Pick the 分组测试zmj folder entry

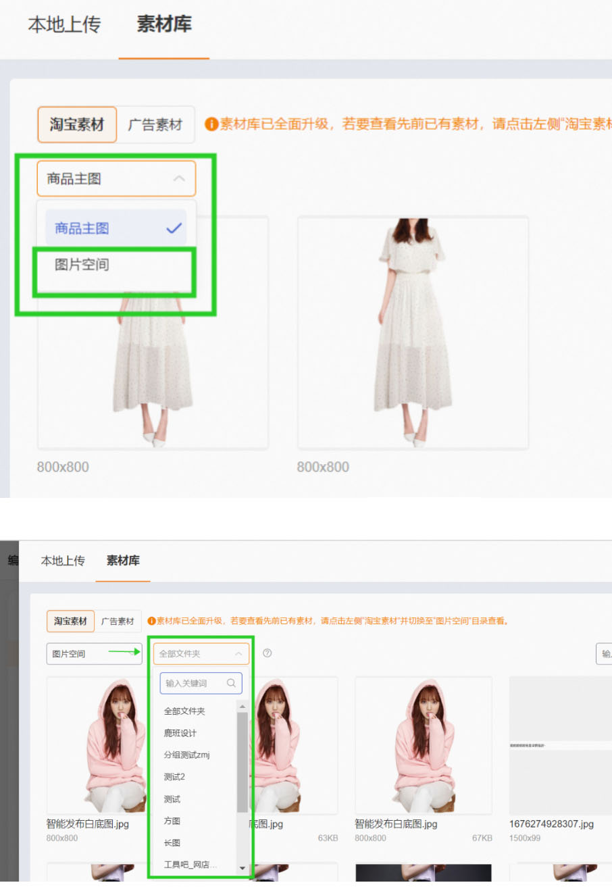[x=186, y=755]
